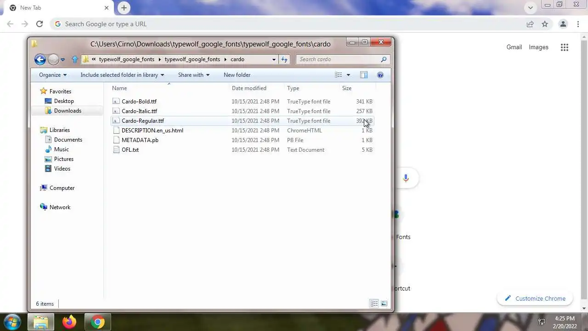Start voice search with the microphone icon
This screenshot has height=331, width=588.
click(x=406, y=178)
